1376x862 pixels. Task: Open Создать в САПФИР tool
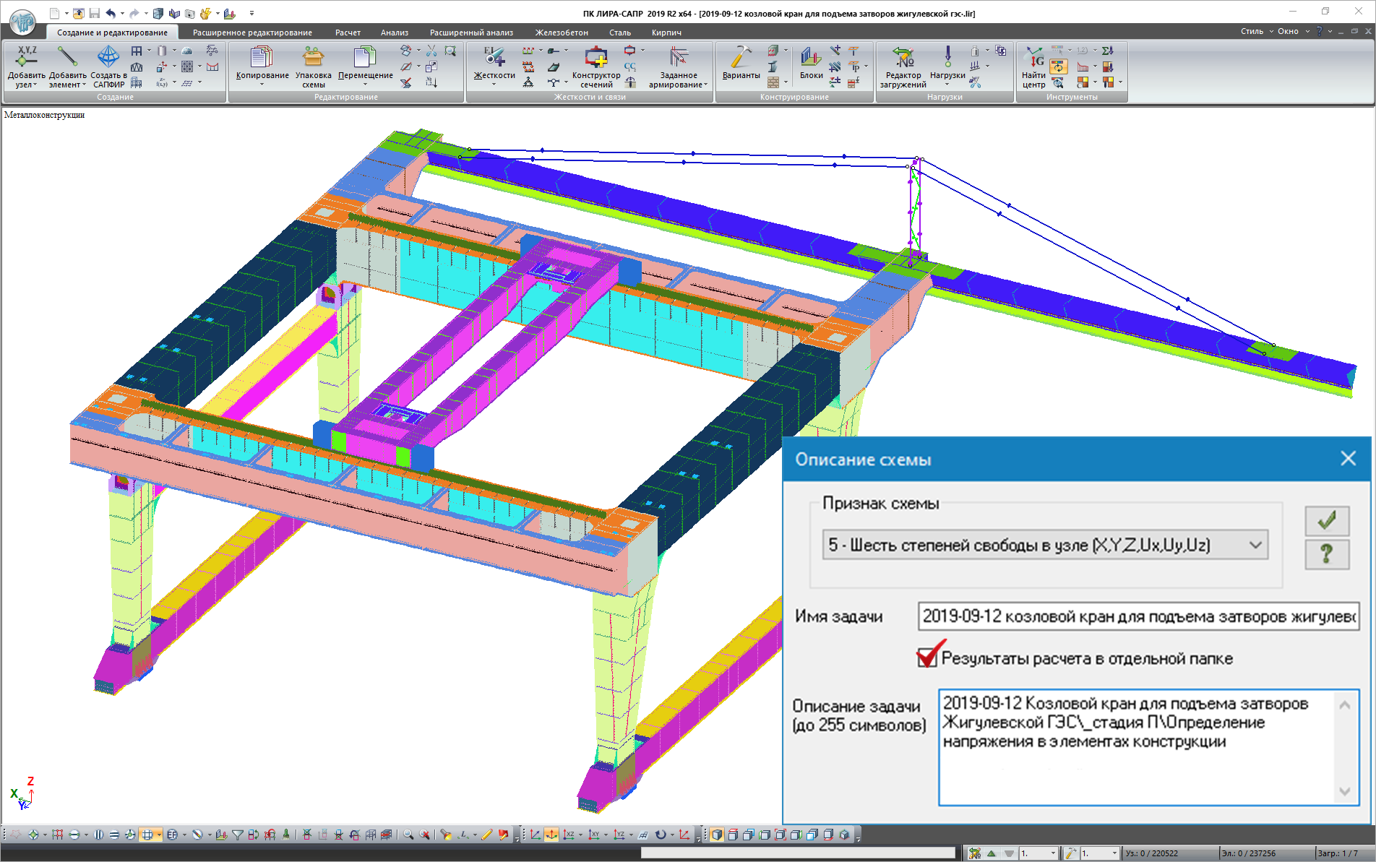(x=108, y=66)
